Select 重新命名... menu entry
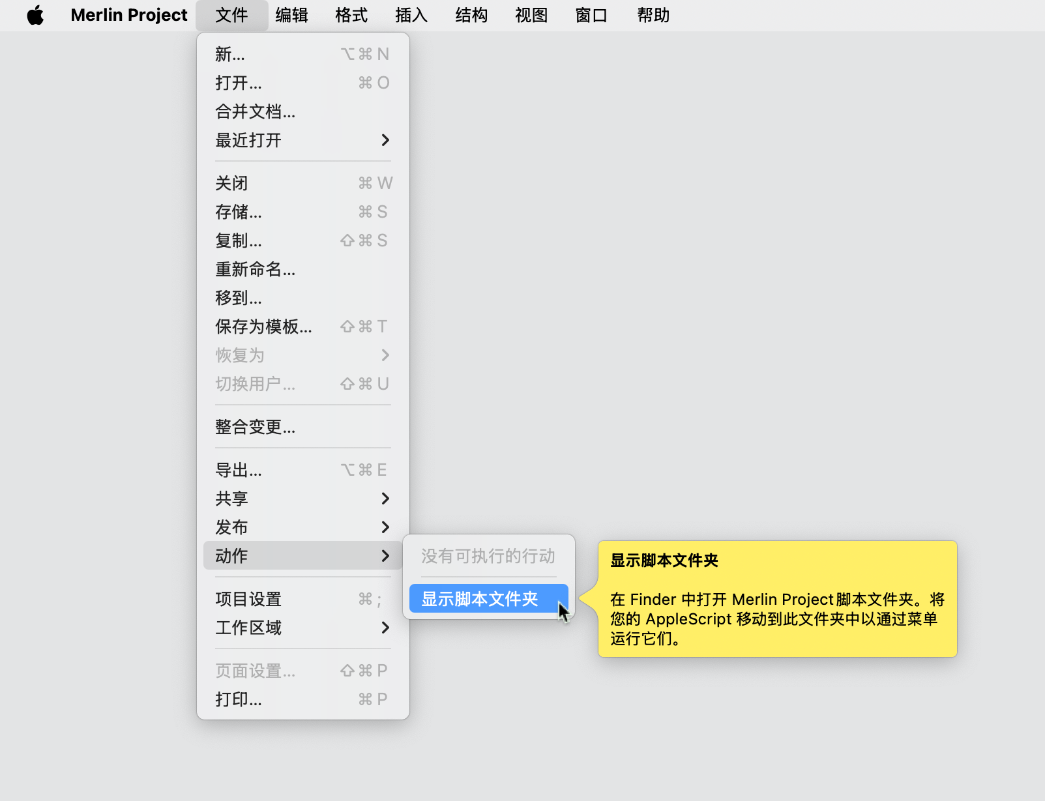This screenshot has width=1045, height=801. [x=303, y=269]
